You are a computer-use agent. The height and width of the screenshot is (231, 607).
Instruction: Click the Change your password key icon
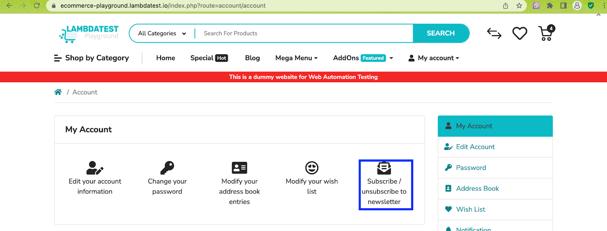167,168
